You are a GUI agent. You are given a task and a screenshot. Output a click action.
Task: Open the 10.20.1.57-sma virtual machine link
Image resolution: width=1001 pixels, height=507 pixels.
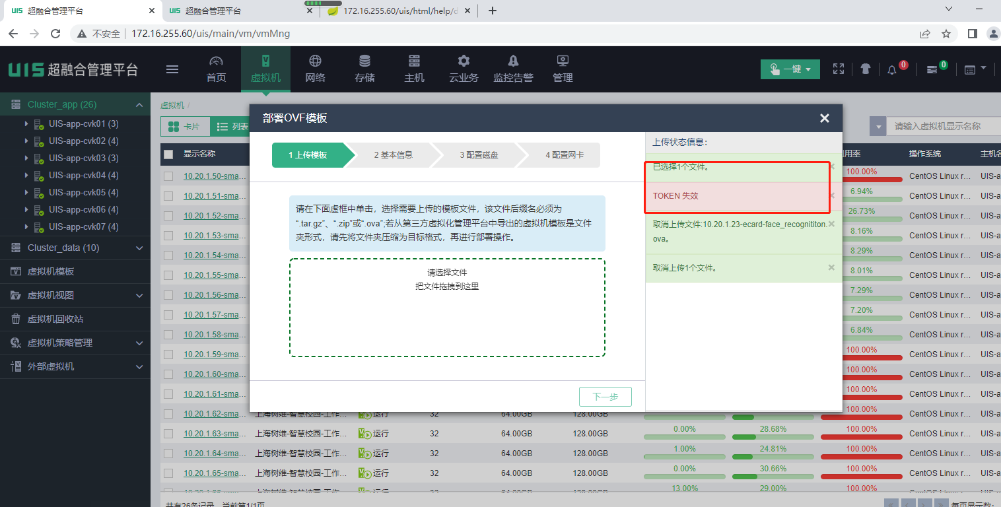[215, 315]
